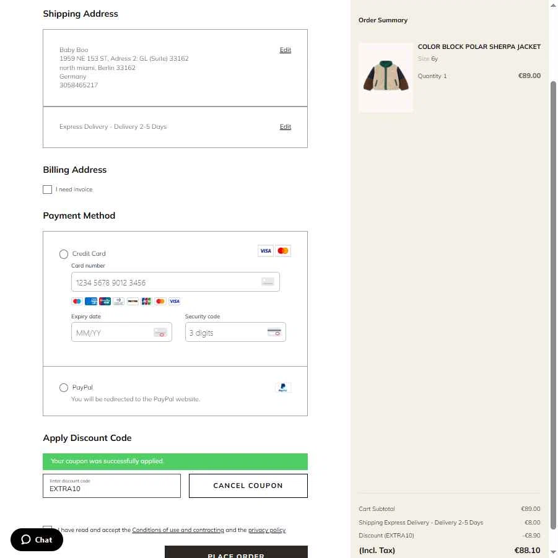The height and width of the screenshot is (558, 558).
Task: Click the scrollbar down arrow
Action: point(553,552)
